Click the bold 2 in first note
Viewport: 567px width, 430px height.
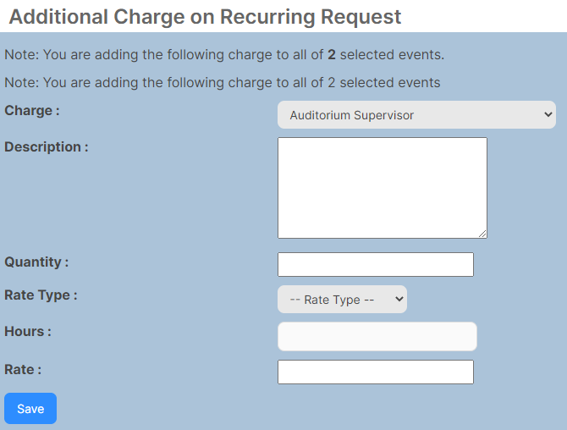tap(332, 55)
